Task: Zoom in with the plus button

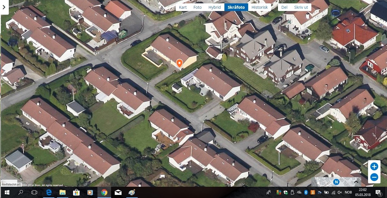Action: point(374,166)
